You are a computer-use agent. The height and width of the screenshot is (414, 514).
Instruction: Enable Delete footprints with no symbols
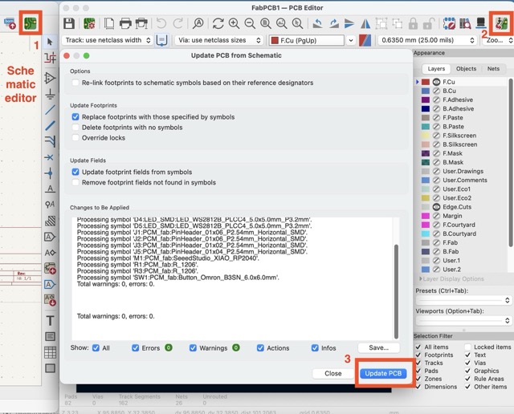coord(75,128)
